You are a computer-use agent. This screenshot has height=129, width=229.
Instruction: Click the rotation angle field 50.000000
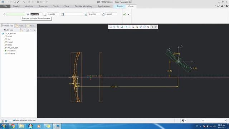coord(94,14)
